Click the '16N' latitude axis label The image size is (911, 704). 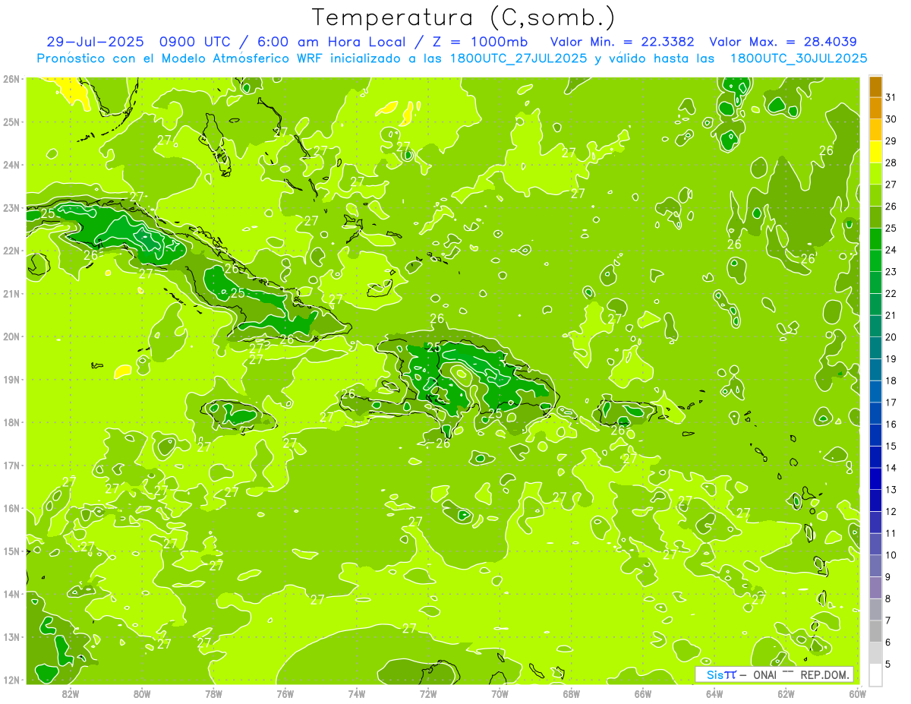[x=11, y=508]
